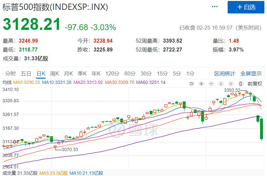This screenshot has height=176, width=267.
Task: Click the MA60:3251.14 moving average label
Action: (151, 83)
